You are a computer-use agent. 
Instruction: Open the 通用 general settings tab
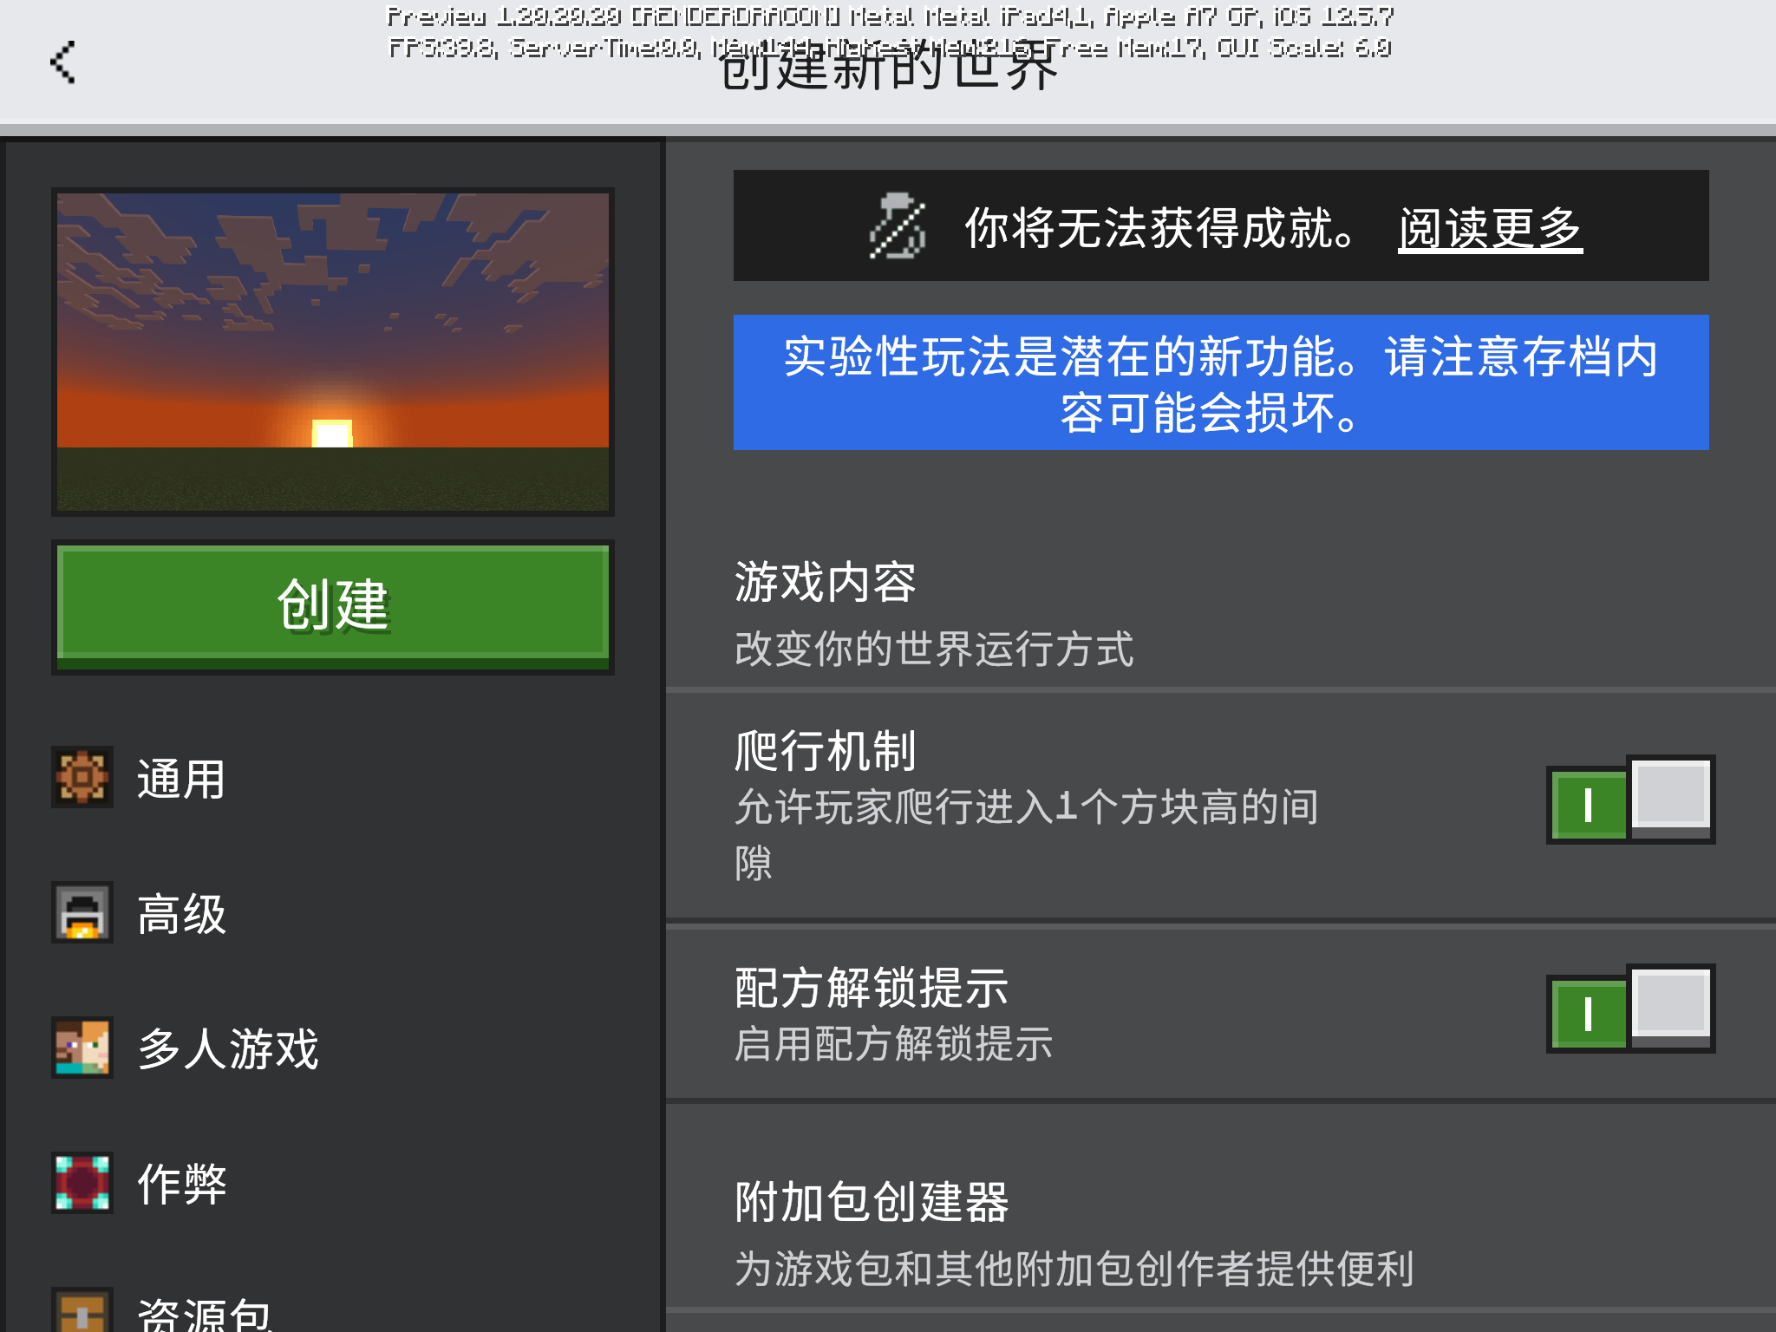(x=182, y=779)
